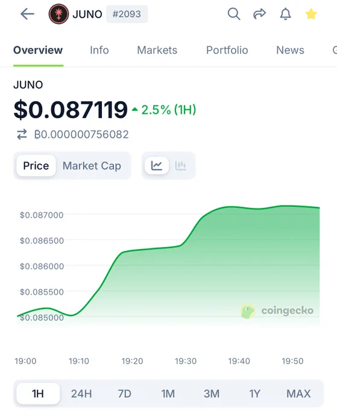Image resolution: width=337 pixels, height=410 pixels.
Task: Select the 1M time range
Action: click(x=168, y=394)
